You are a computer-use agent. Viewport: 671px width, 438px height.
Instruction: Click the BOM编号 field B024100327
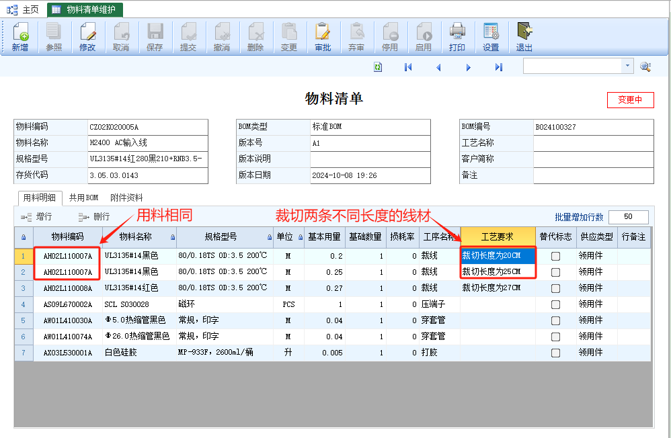(594, 127)
